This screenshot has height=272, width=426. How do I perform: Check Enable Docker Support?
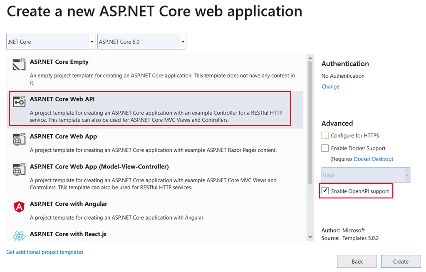click(325, 148)
